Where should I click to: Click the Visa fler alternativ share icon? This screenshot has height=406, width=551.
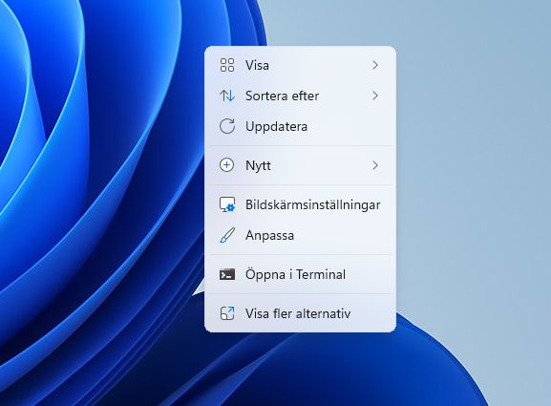click(227, 313)
